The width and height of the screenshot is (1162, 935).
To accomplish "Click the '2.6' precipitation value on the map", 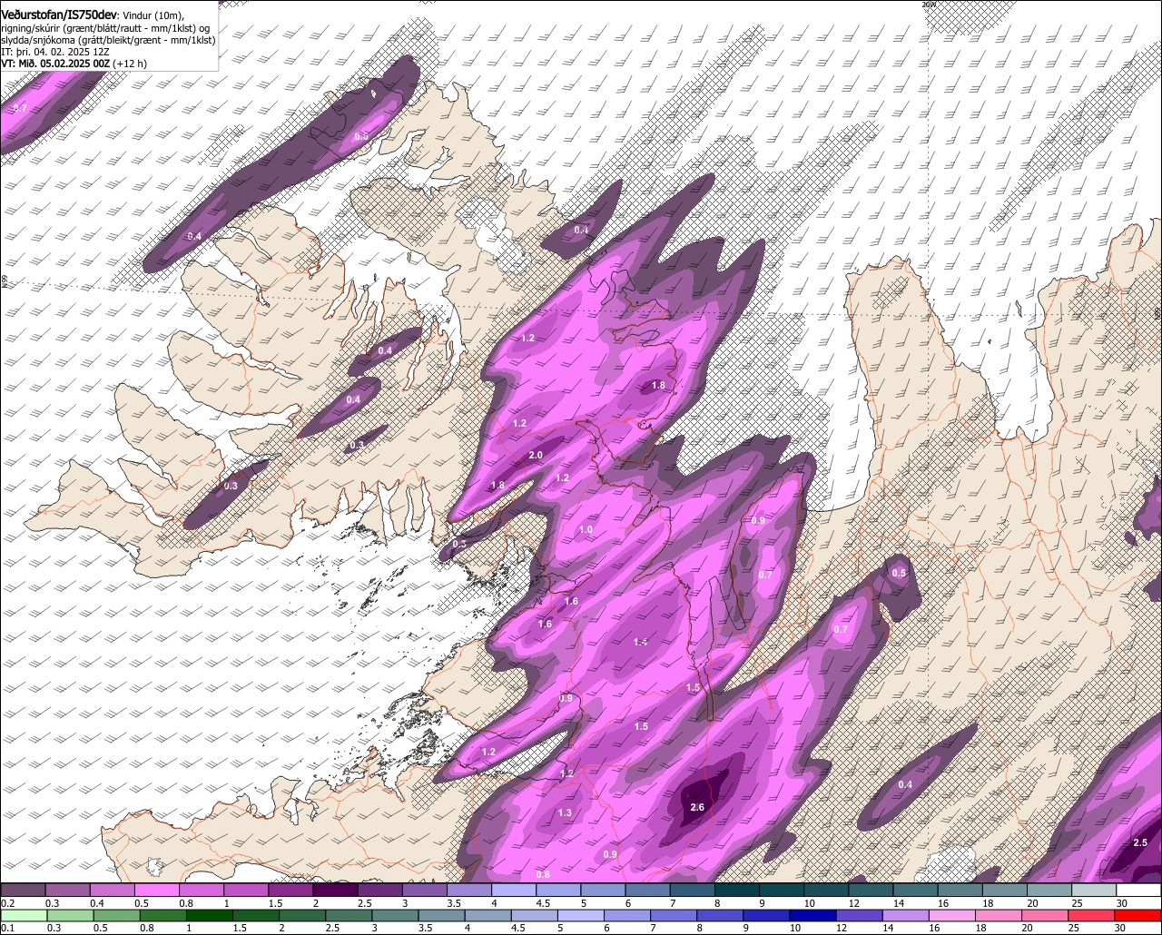I will click(x=697, y=807).
